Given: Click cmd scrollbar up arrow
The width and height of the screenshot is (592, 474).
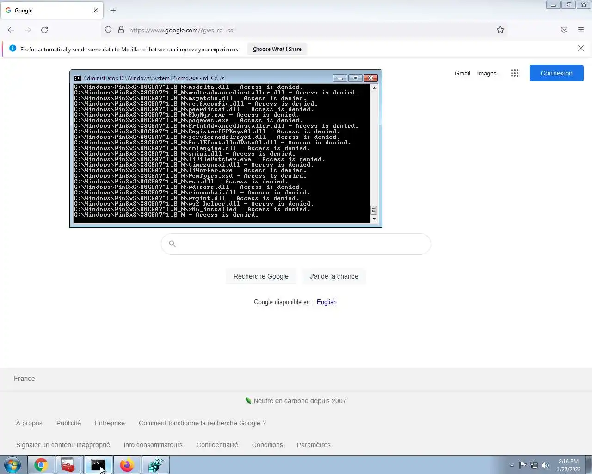Looking at the screenshot, I should [374, 88].
